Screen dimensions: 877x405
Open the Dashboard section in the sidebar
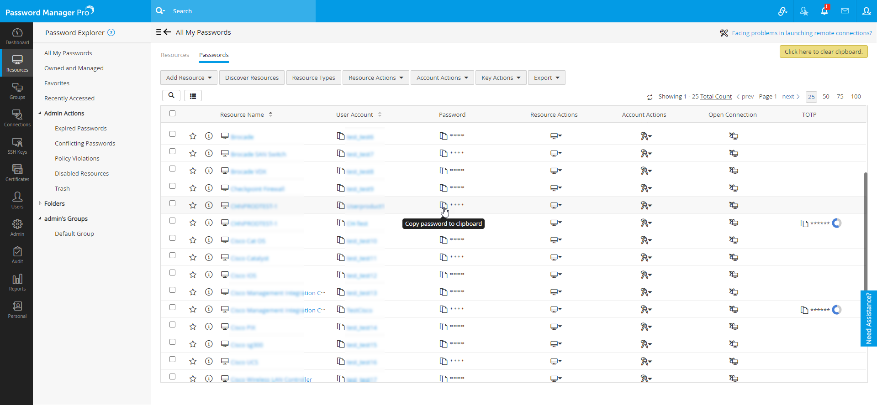[x=17, y=36]
